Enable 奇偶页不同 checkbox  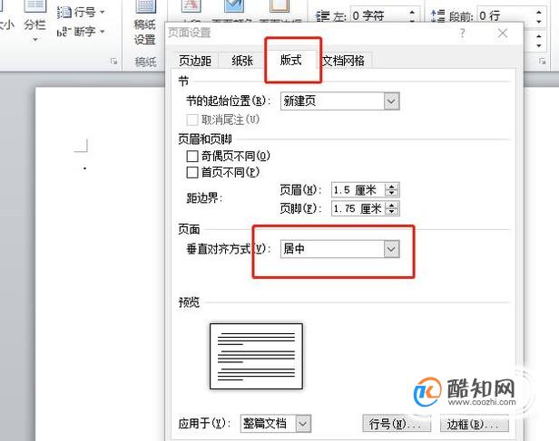[192, 156]
